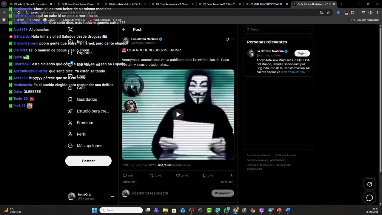Viewport: 382px width, 215px height.
Task: Bookmark this page with star icon
Action: point(328,13)
